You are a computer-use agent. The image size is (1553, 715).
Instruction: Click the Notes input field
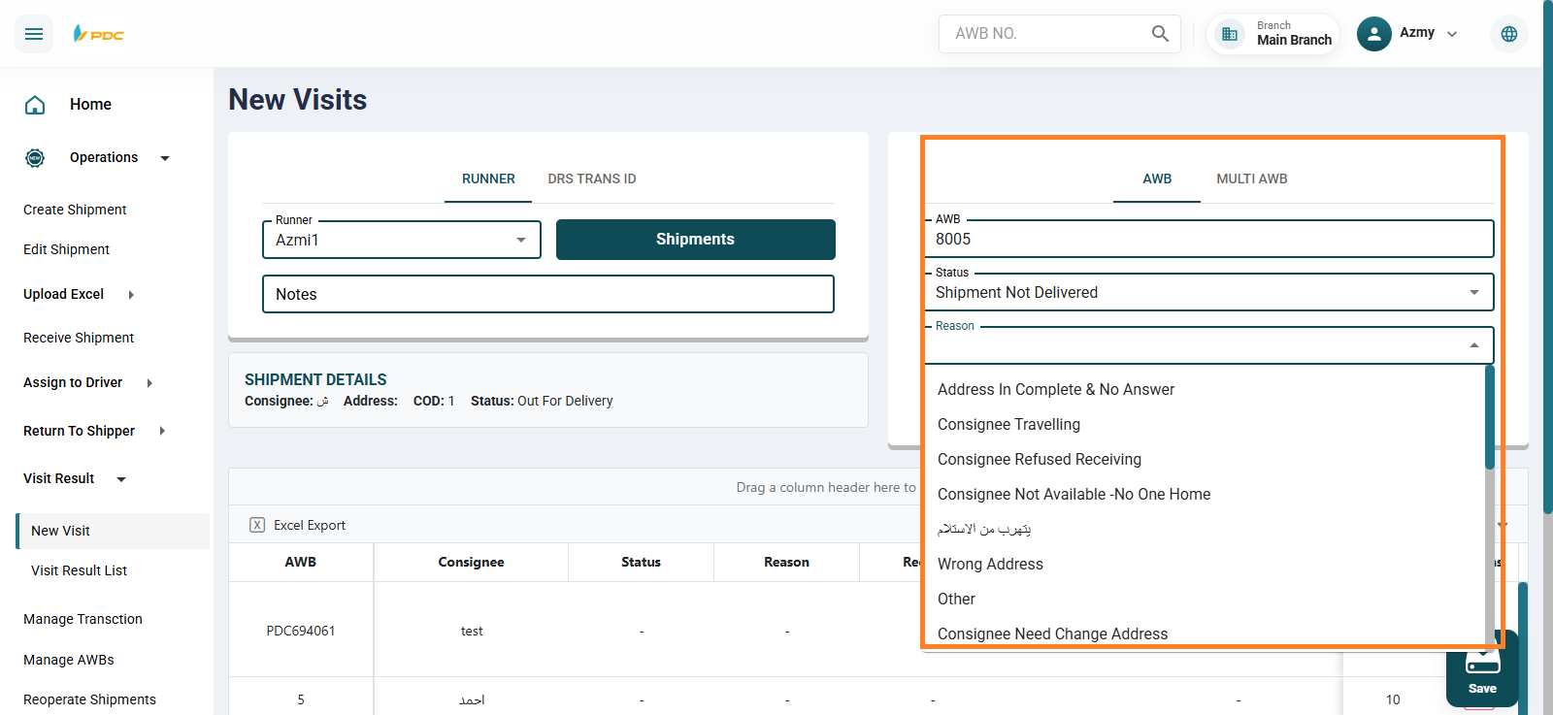coord(547,294)
